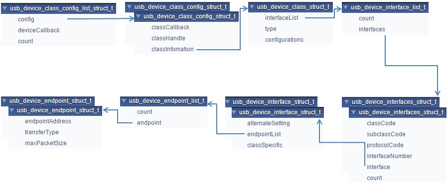Select the maxPacketSize field

pos(46,143)
